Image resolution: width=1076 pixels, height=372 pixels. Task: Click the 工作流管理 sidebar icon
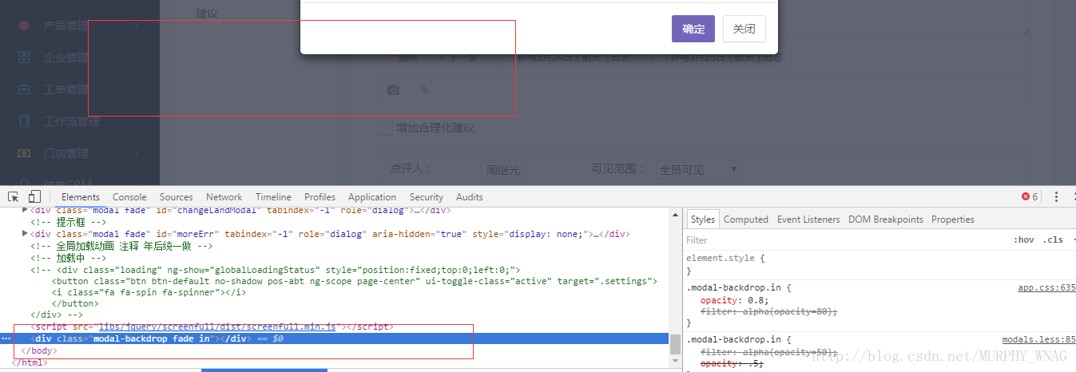tap(24, 121)
